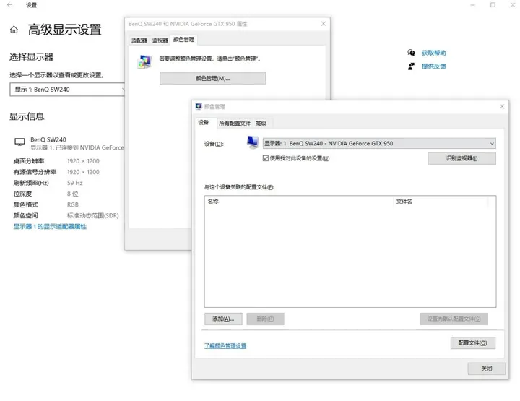Click the BenQ SW240 monitor icon in display info
The height and width of the screenshot is (401, 520).
click(19, 142)
